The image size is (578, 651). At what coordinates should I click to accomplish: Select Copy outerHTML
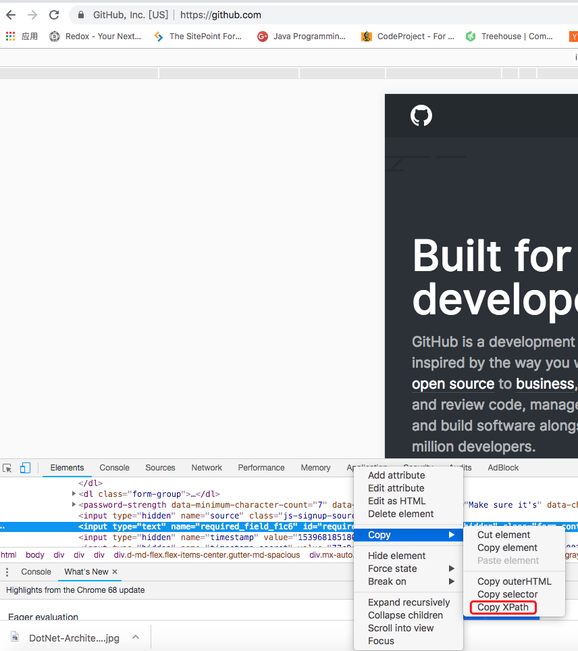pos(514,581)
